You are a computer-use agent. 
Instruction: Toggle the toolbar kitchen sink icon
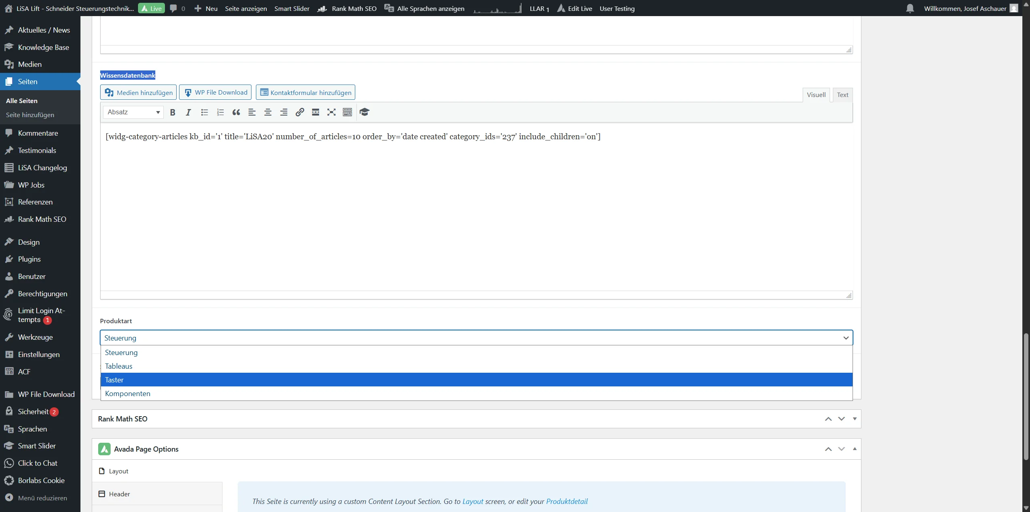click(347, 112)
